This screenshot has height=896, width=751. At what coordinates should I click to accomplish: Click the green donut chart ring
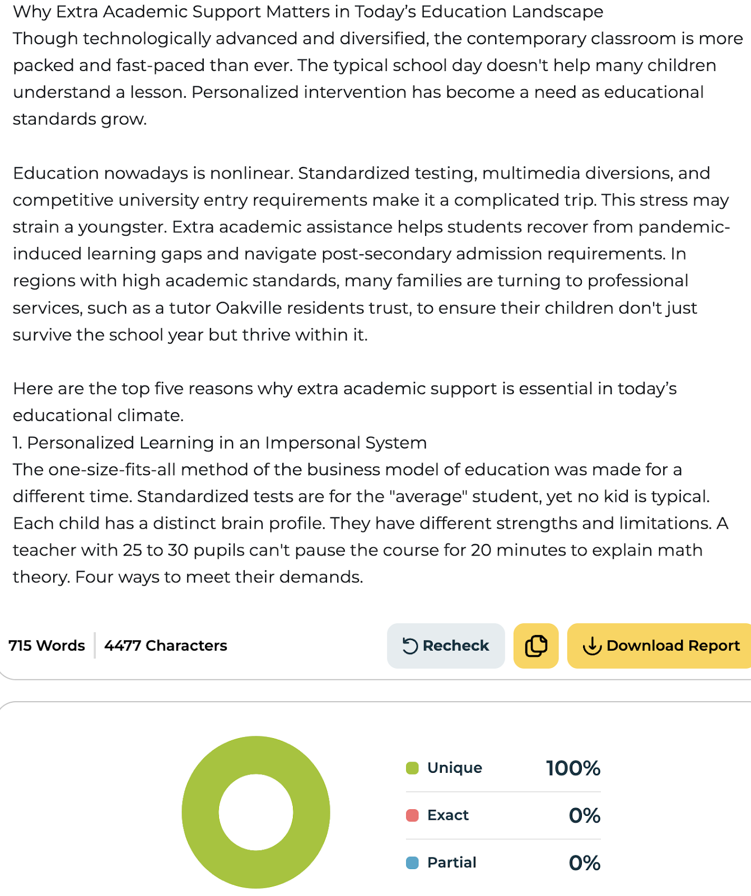(200, 813)
